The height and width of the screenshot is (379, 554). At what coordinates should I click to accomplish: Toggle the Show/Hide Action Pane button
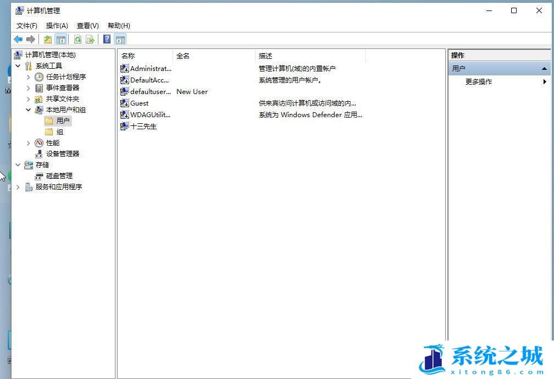coord(120,39)
